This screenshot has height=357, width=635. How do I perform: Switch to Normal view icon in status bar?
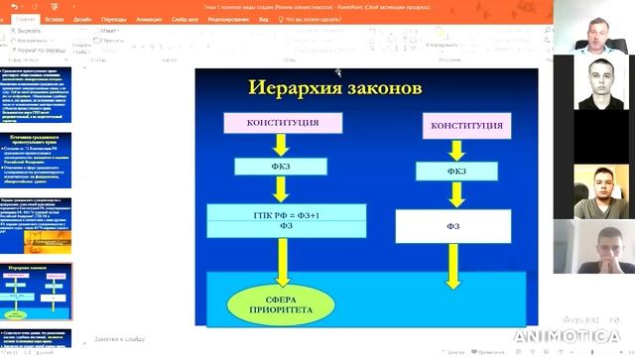pyautogui.click(x=519, y=352)
